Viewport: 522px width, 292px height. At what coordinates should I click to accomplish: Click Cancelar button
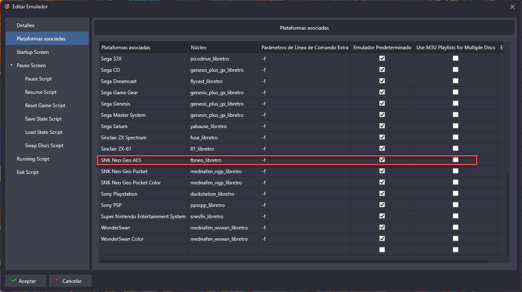click(70, 281)
